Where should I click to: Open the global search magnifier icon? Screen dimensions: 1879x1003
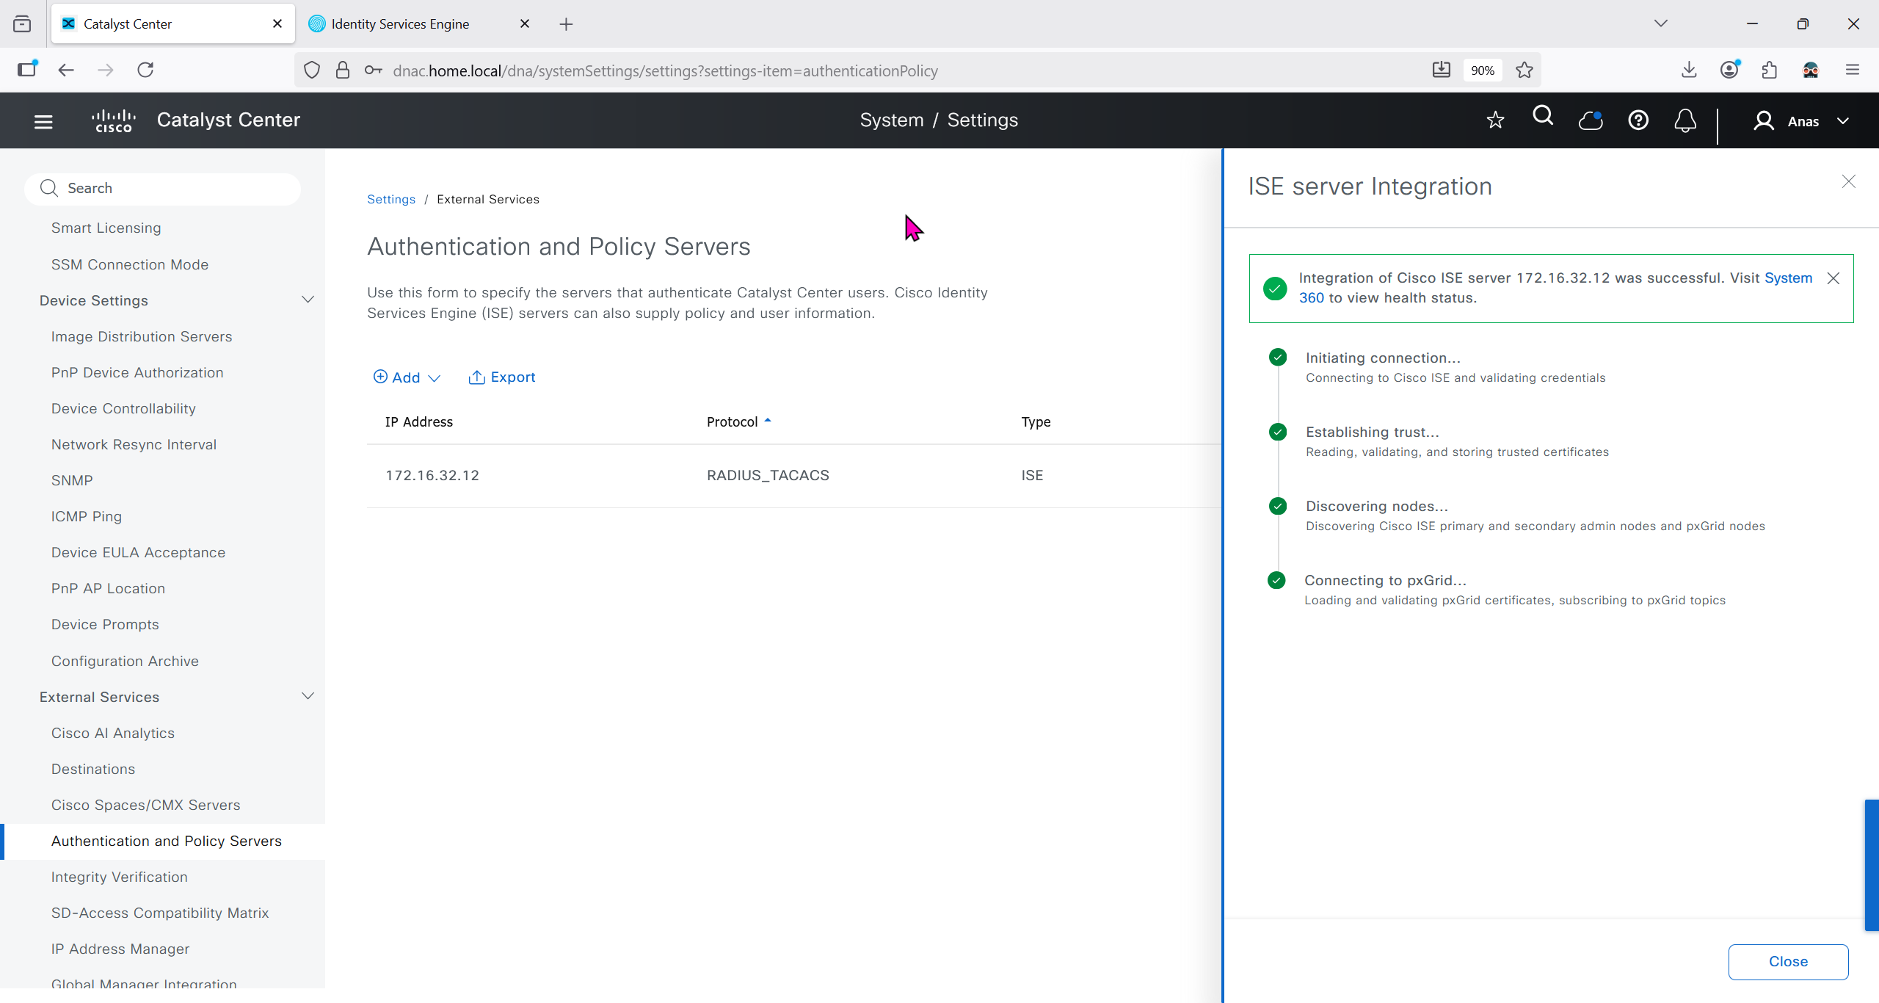[1543, 117]
